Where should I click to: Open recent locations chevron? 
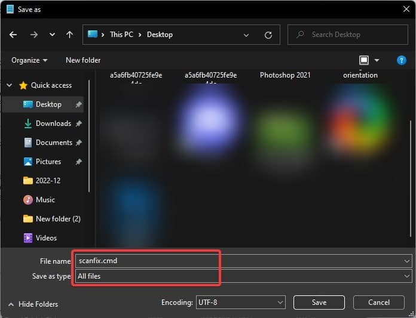point(52,35)
